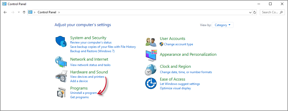Click the Network and Internet globe icon
The width and height of the screenshot is (288, 111).
coord(61,61)
